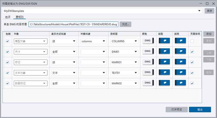Click the line type icon for COLUMNS row
This screenshot has width=217, height=118.
point(164,41)
